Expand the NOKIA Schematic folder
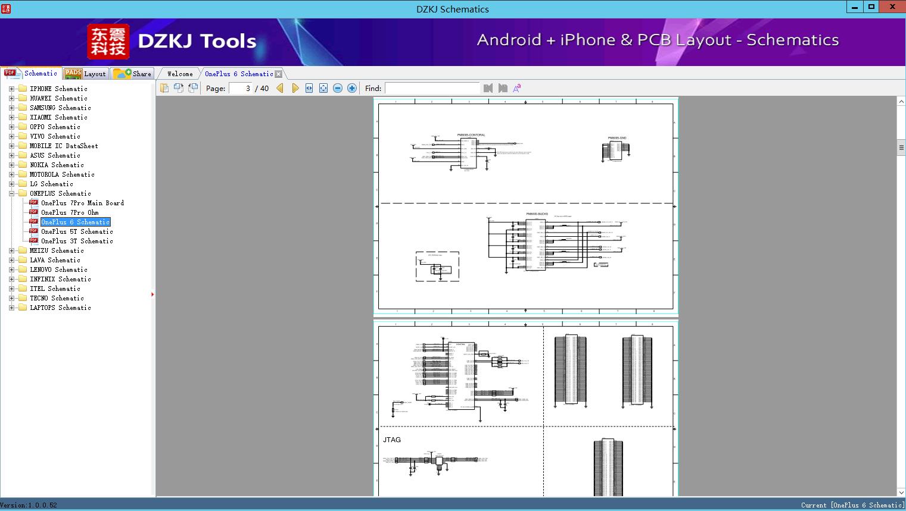This screenshot has height=511, width=906. [11, 165]
